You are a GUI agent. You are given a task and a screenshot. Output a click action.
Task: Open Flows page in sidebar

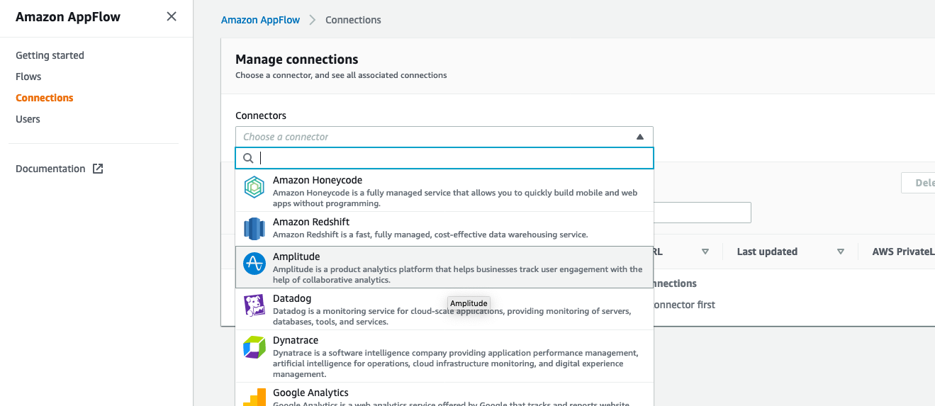click(28, 77)
